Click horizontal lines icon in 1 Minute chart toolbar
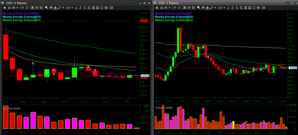Image resolution: width=298 pixels, height=135 pixels. point(175,7)
